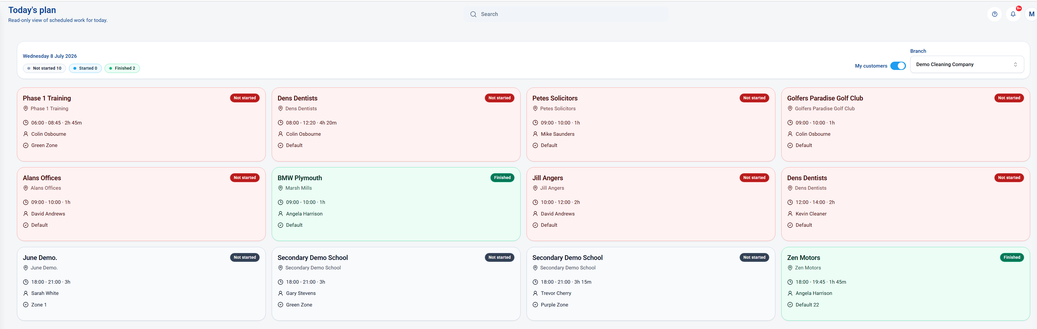Click zone check icon beside Purple Zone

pos(535,305)
